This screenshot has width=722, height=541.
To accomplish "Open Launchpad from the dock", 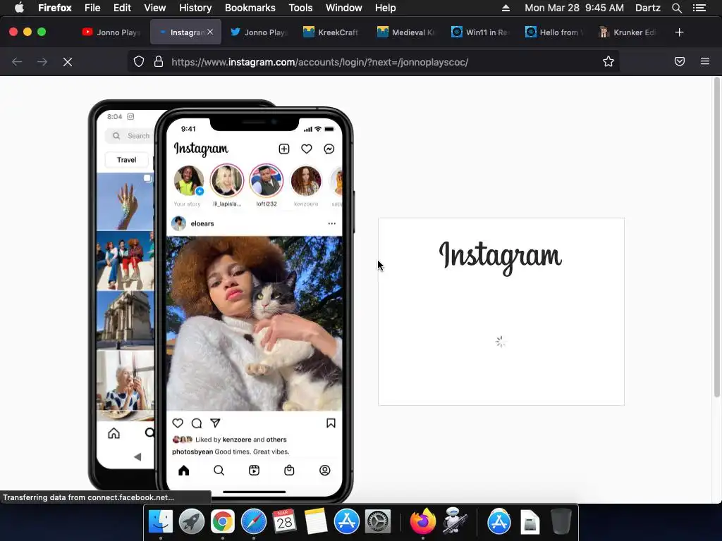I will pos(192,522).
